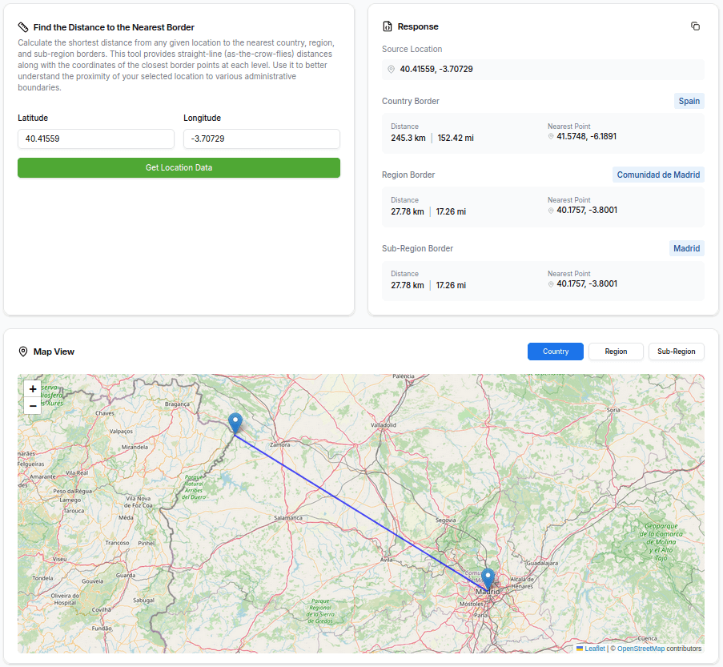Viewport: 723px width, 667px height.
Task: Click the Sub-Region Border 17.26 mi value
Action: tap(451, 286)
